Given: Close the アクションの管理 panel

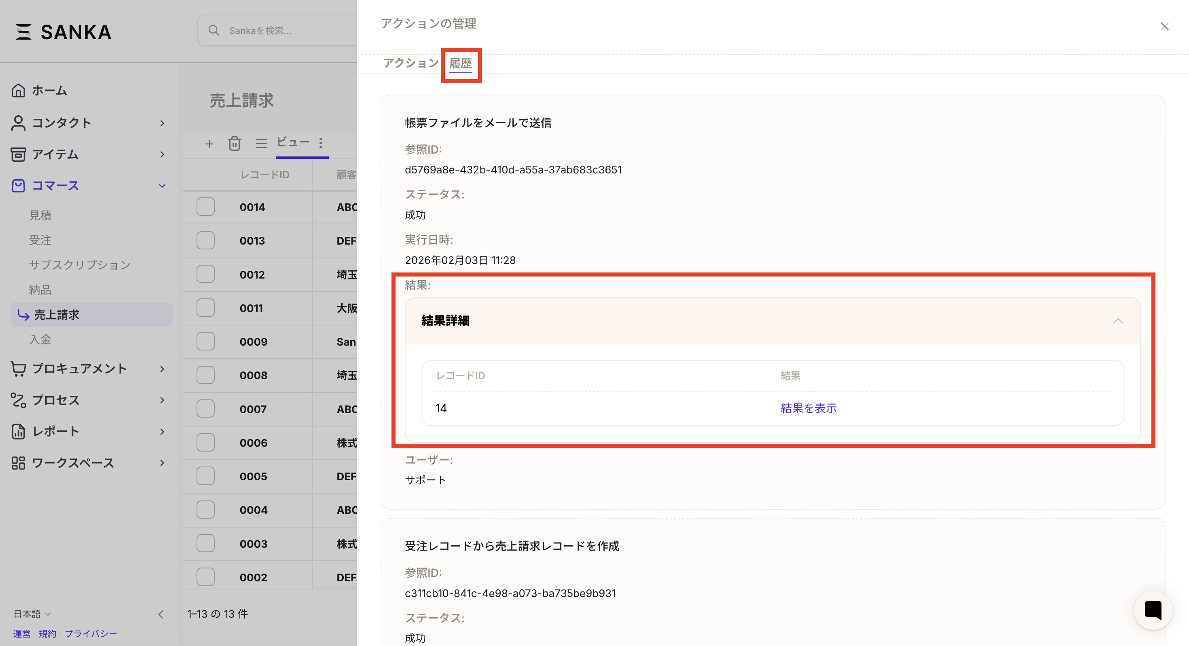Looking at the screenshot, I should (1164, 26).
